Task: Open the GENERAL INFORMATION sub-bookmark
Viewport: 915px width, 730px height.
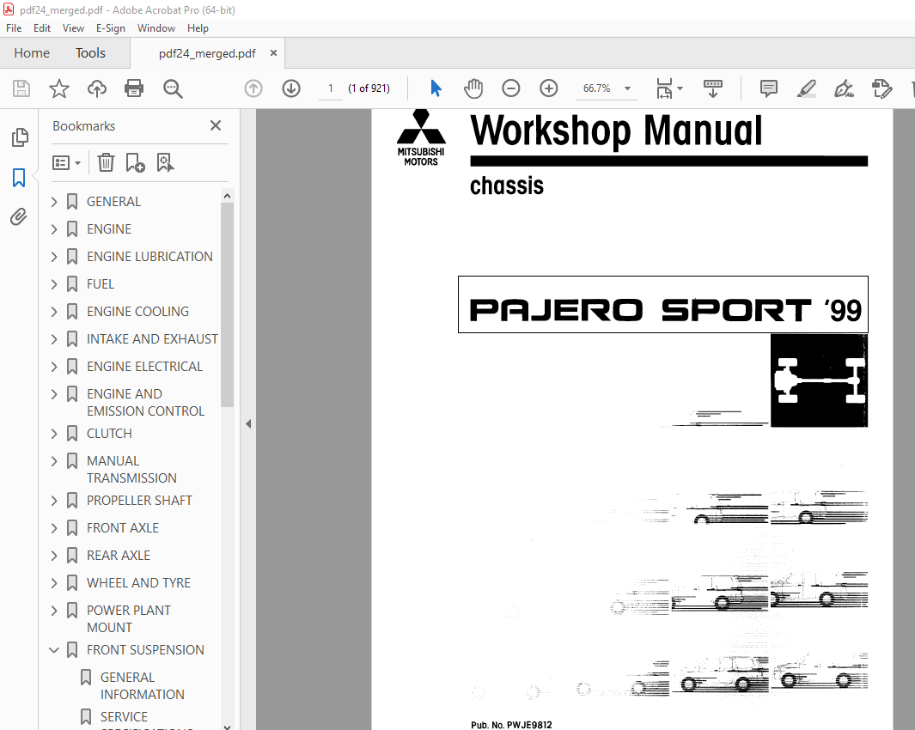Action: pos(143,686)
